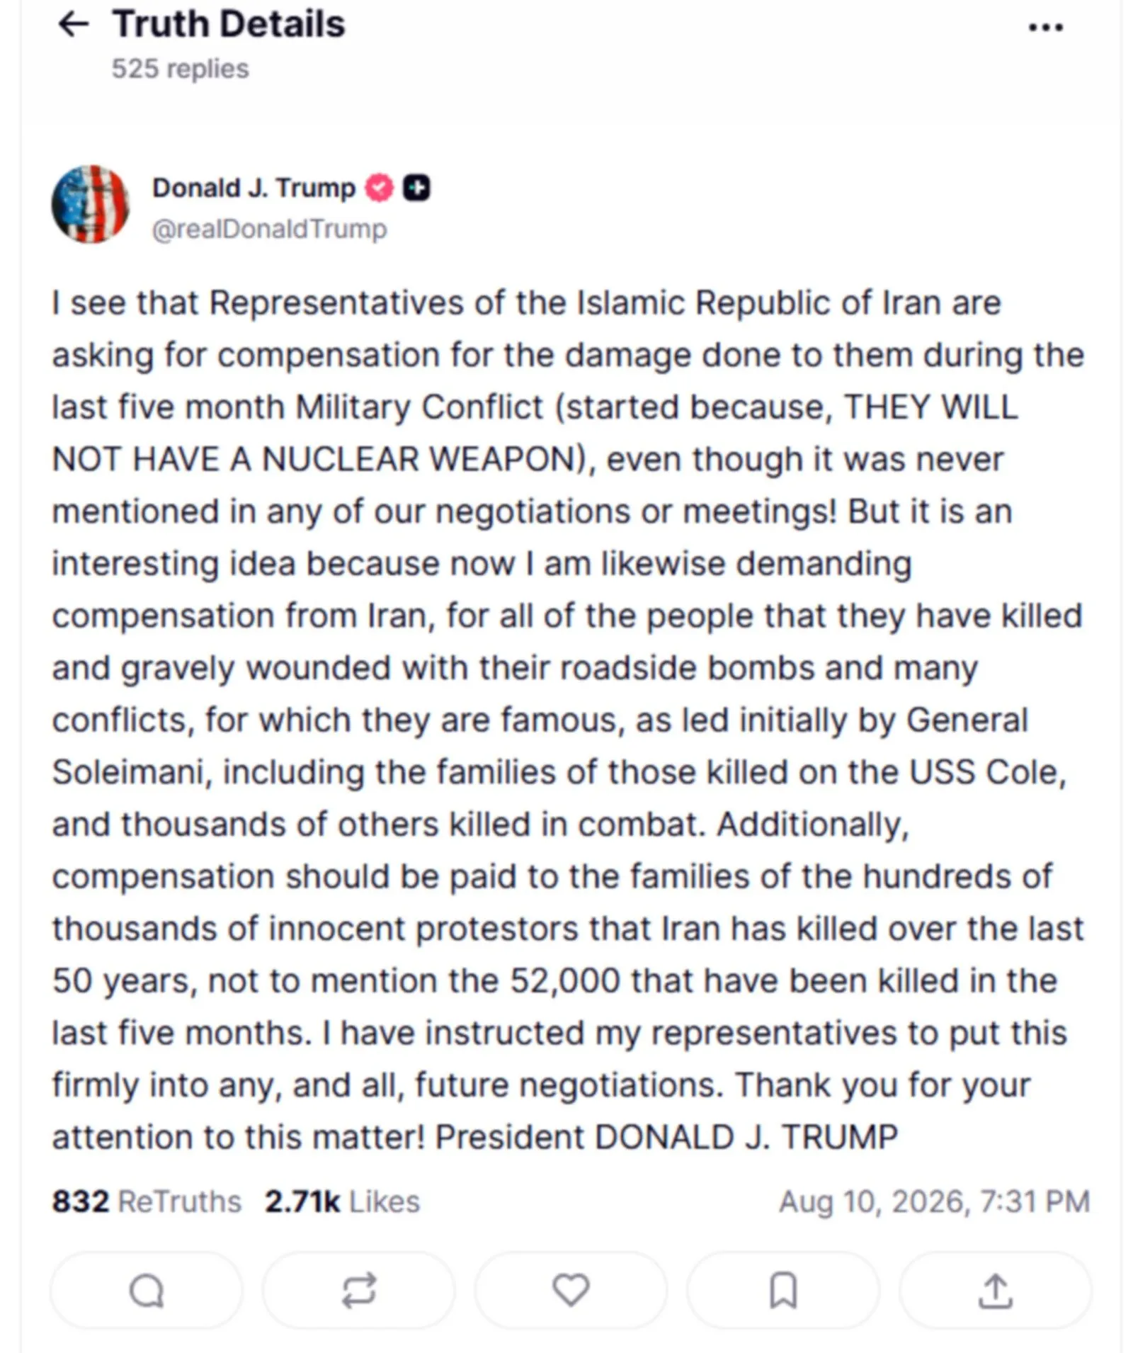Like the post with the heart icon

point(571,1290)
